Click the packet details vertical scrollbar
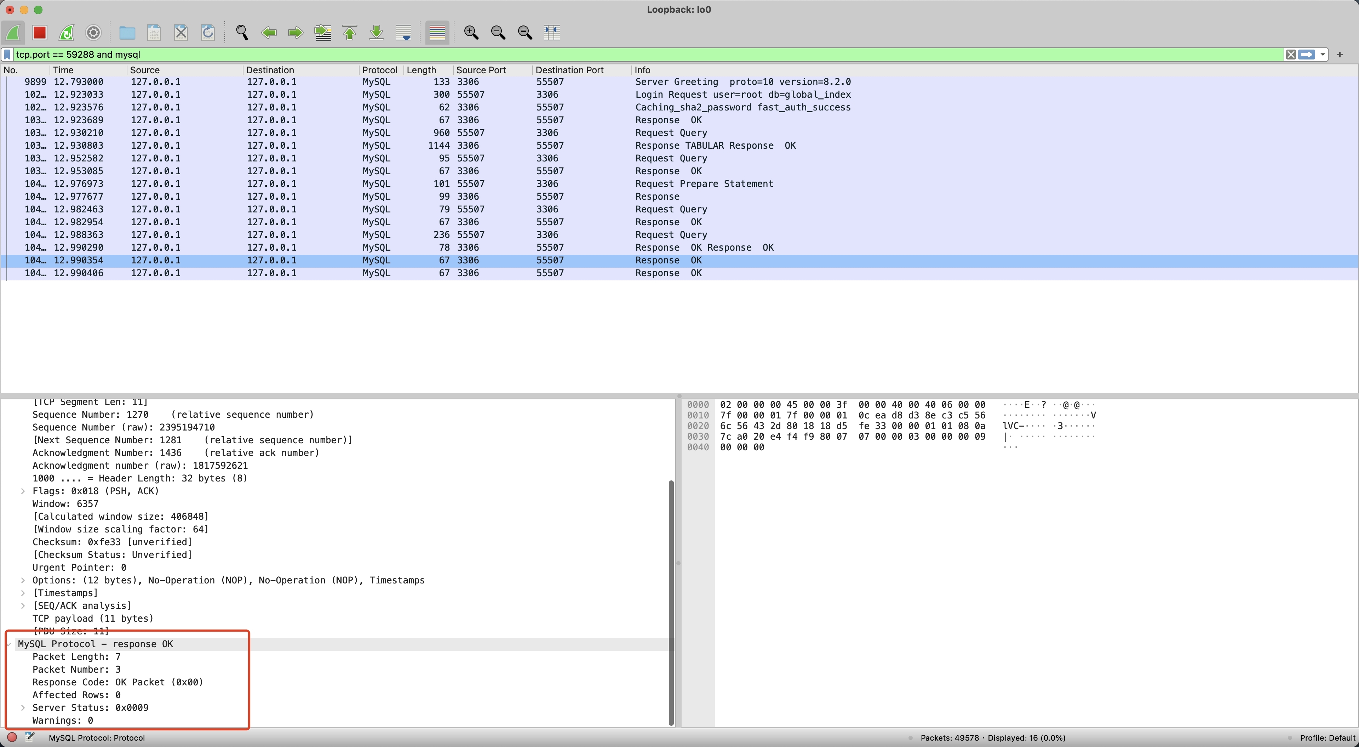This screenshot has height=747, width=1359. click(671, 602)
